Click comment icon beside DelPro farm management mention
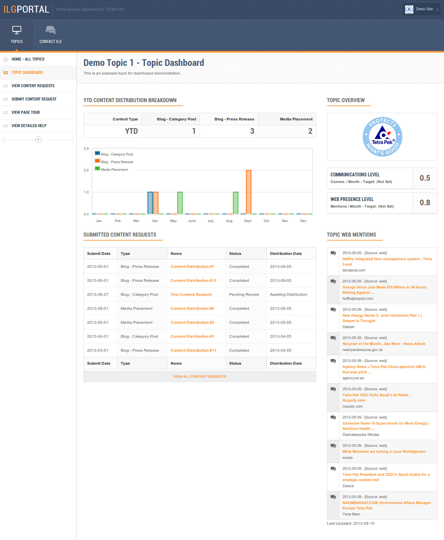The width and height of the screenshot is (444, 540). pyautogui.click(x=333, y=253)
